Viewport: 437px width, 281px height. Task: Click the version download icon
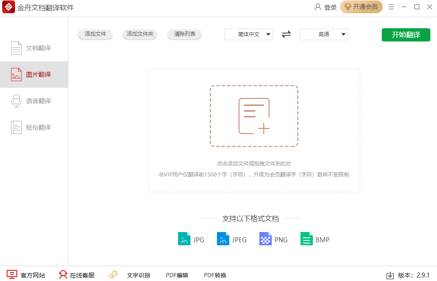[390, 275]
